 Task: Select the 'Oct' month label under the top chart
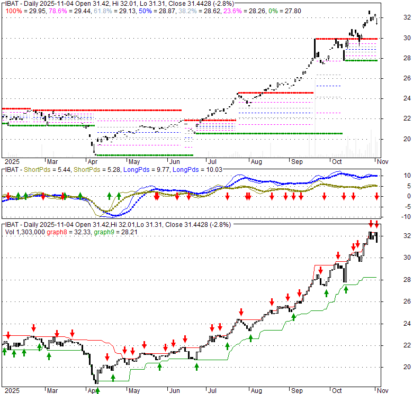click(337, 162)
